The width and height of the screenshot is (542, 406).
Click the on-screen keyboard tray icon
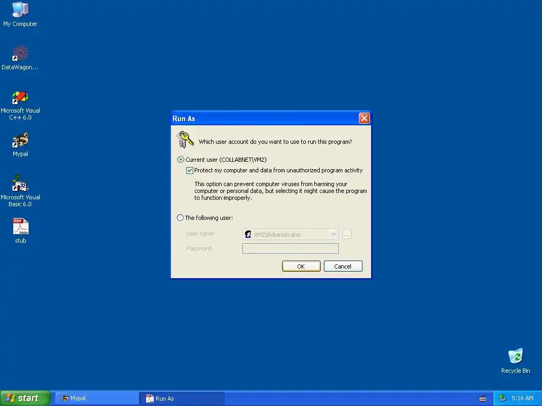click(483, 399)
